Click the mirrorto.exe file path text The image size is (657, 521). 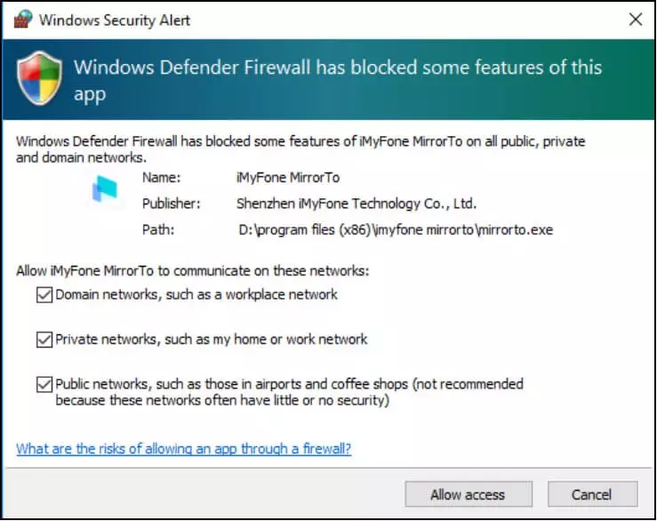click(x=396, y=229)
